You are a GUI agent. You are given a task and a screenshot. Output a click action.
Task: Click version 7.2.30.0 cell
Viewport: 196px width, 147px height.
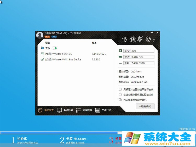pyautogui.click(x=96, y=60)
